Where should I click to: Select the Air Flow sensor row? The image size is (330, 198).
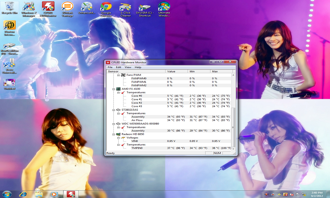pyautogui.click(x=180, y=120)
